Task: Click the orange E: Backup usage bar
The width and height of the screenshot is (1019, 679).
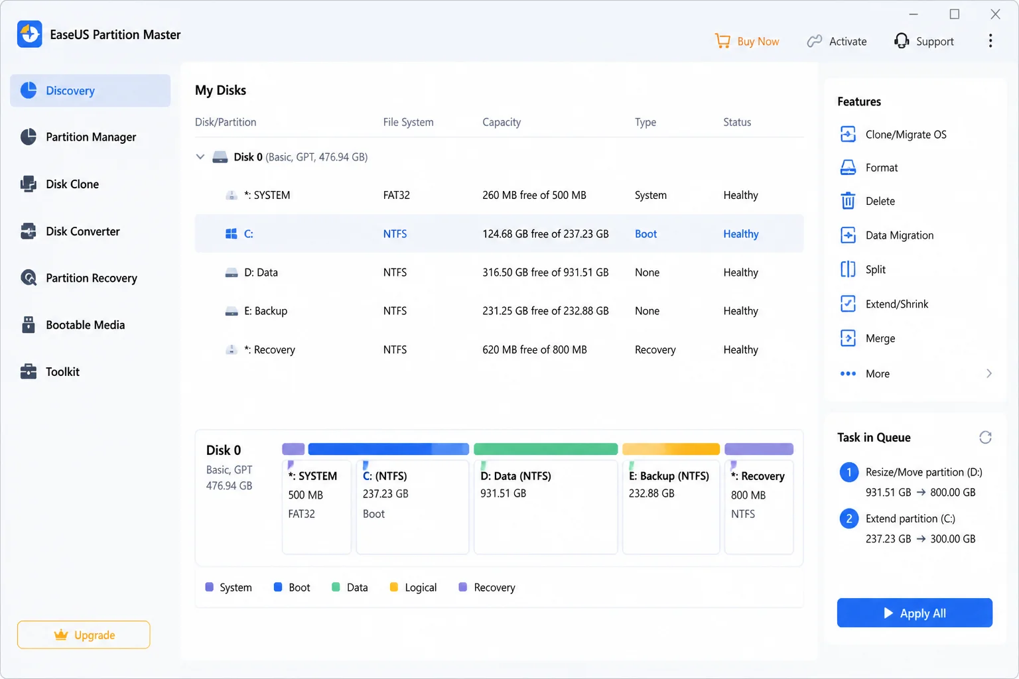Action: coord(671,449)
